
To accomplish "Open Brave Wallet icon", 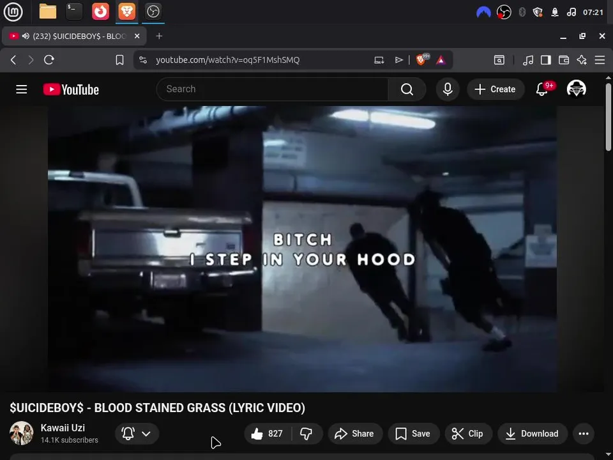I will tap(564, 60).
